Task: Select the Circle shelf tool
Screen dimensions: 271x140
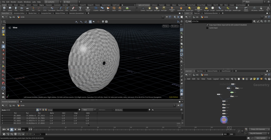Action: 45,9
